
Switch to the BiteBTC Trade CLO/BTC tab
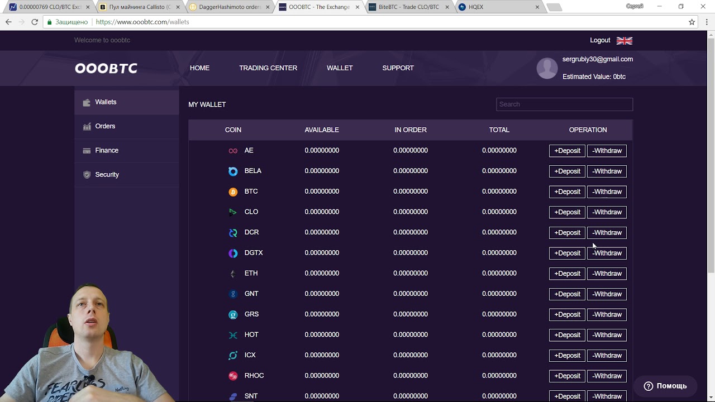(x=408, y=7)
